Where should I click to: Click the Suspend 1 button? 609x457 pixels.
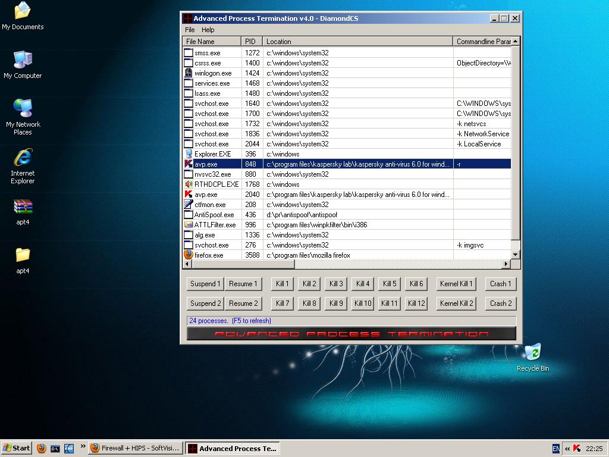click(x=205, y=284)
